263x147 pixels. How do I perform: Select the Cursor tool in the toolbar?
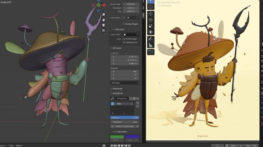pos(150,7)
